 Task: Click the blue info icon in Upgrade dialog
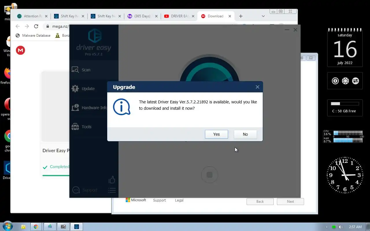point(121,107)
